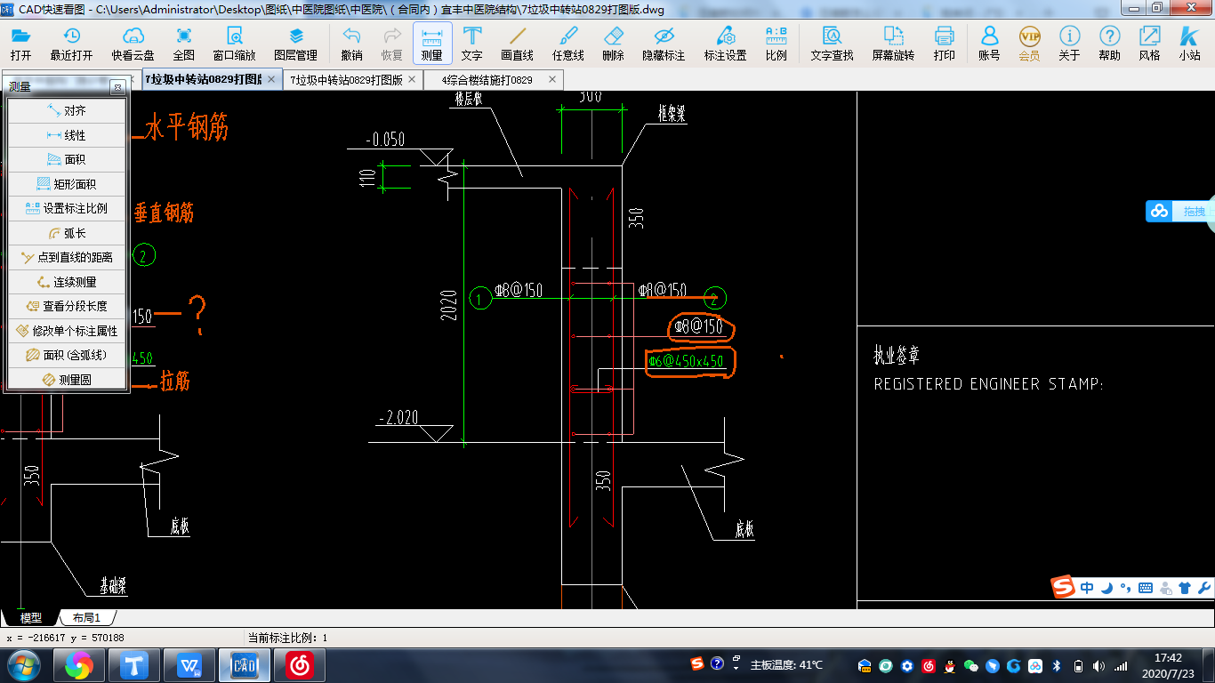Open the 最近打开 recent files icon
Image resolution: width=1215 pixels, height=683 pixels.
tap(71, 44)
